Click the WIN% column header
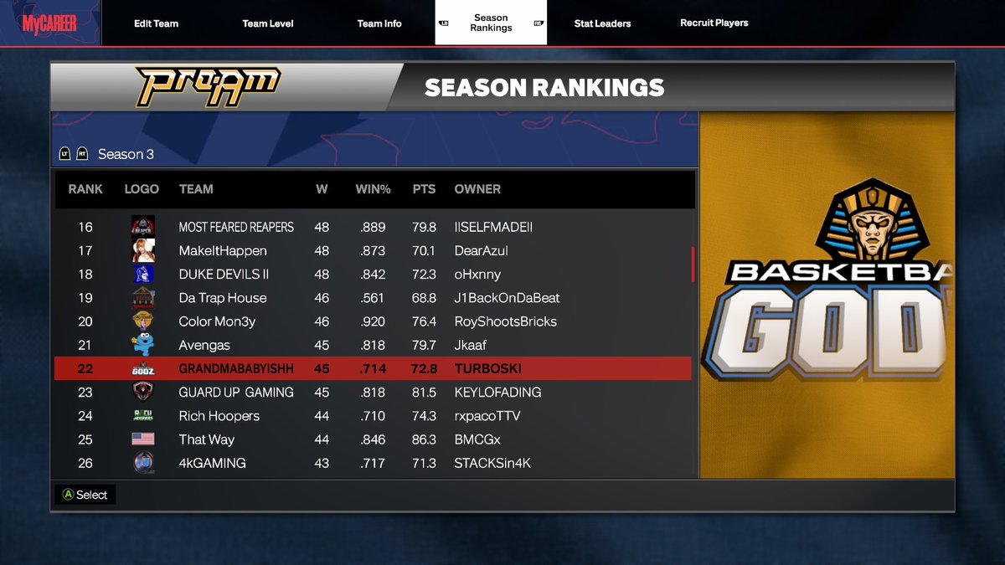This screenshot has width=1005, height=565. click(373, 189)
